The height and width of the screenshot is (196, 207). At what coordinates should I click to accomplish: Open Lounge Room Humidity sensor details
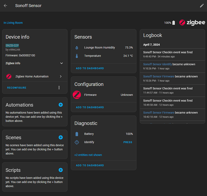click(x=104, y=48)
